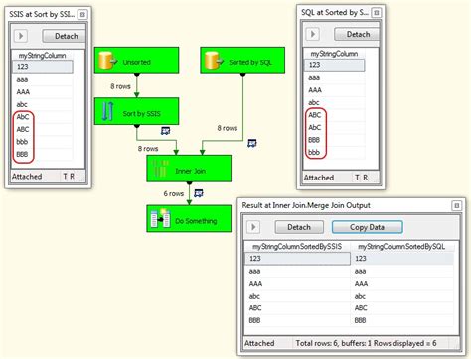This screenshot has width=471, height=359.
Task: Select the 123 row in SQL viewer
Action: [x=334, y=65]
